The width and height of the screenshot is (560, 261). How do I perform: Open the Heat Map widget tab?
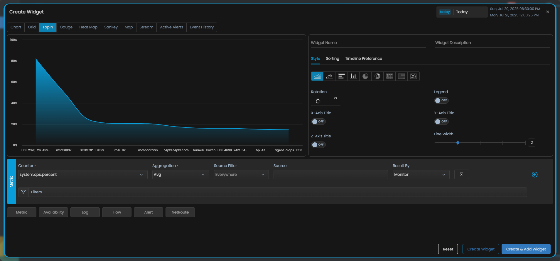[88, 27]
